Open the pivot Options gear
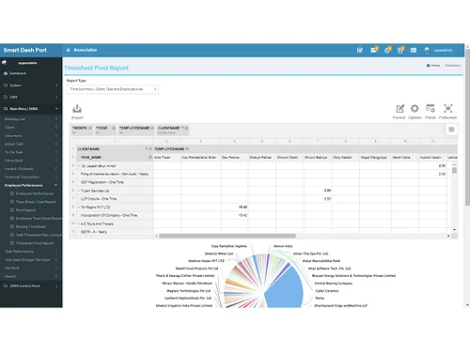The height and width of the screenshot is (352, 470). click(415, 108)
